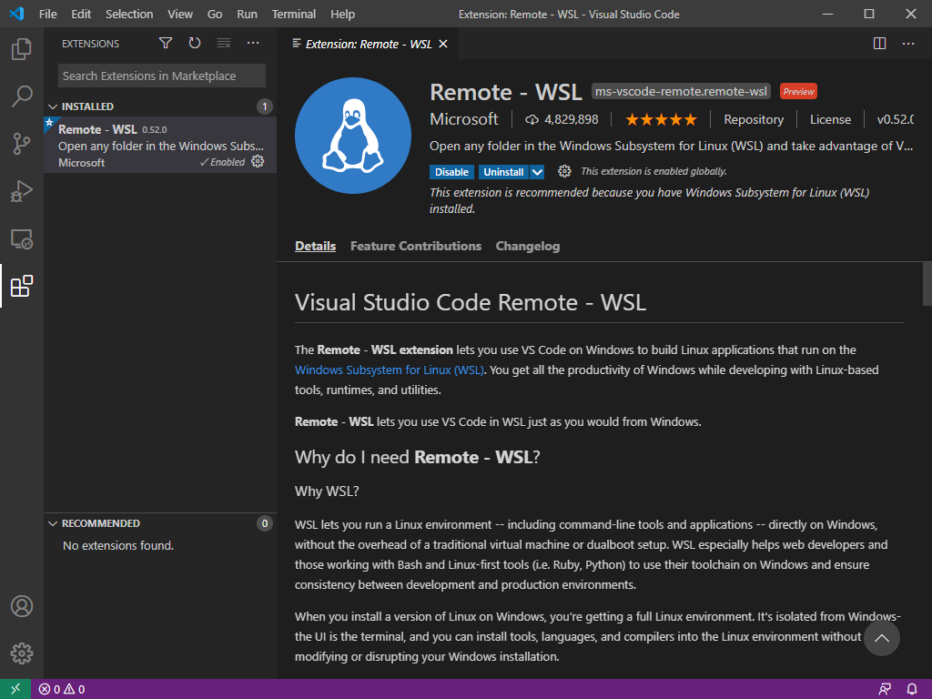Click the Microsoft publisher name in header
The width and height of the screenshot is (932, 699).
[x=463, y=119]
